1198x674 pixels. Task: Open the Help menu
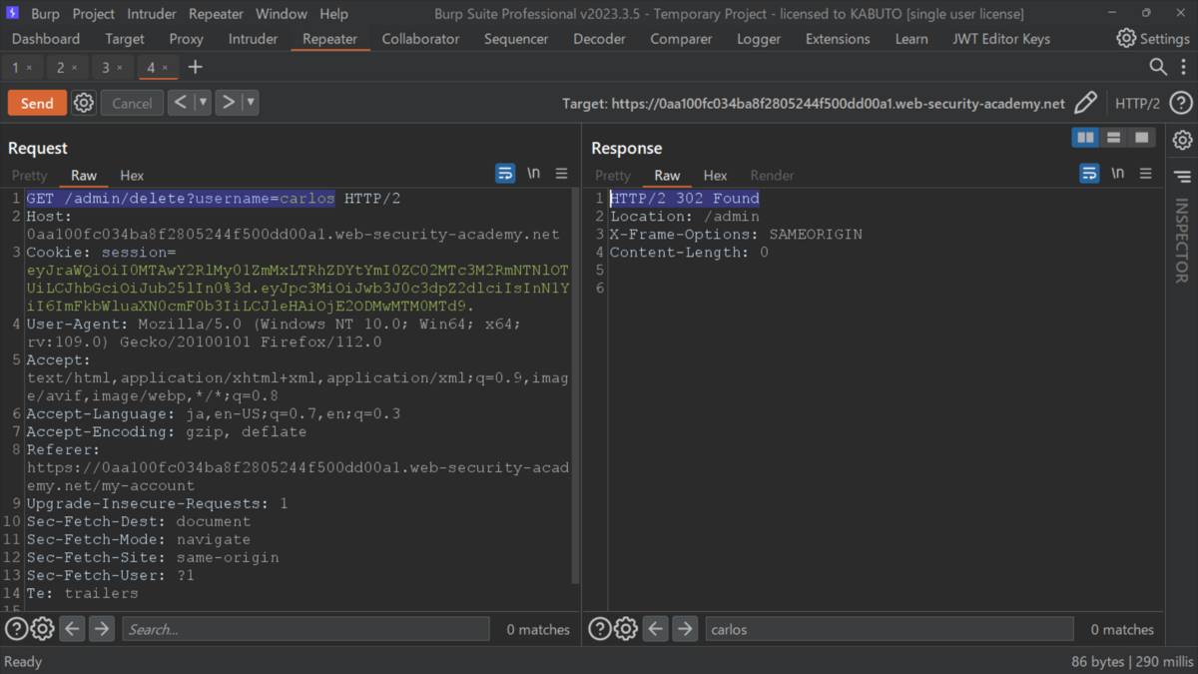[x=333, y=14]
